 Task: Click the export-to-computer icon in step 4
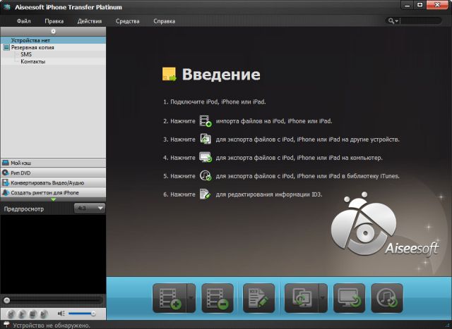point(206,158)
